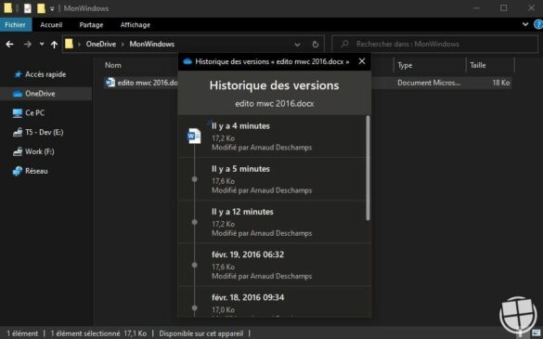Switch view with the status bar layout icon
The width and height of the screenshot is (543, 339).
pyautogui.click(x=537, y=333)
